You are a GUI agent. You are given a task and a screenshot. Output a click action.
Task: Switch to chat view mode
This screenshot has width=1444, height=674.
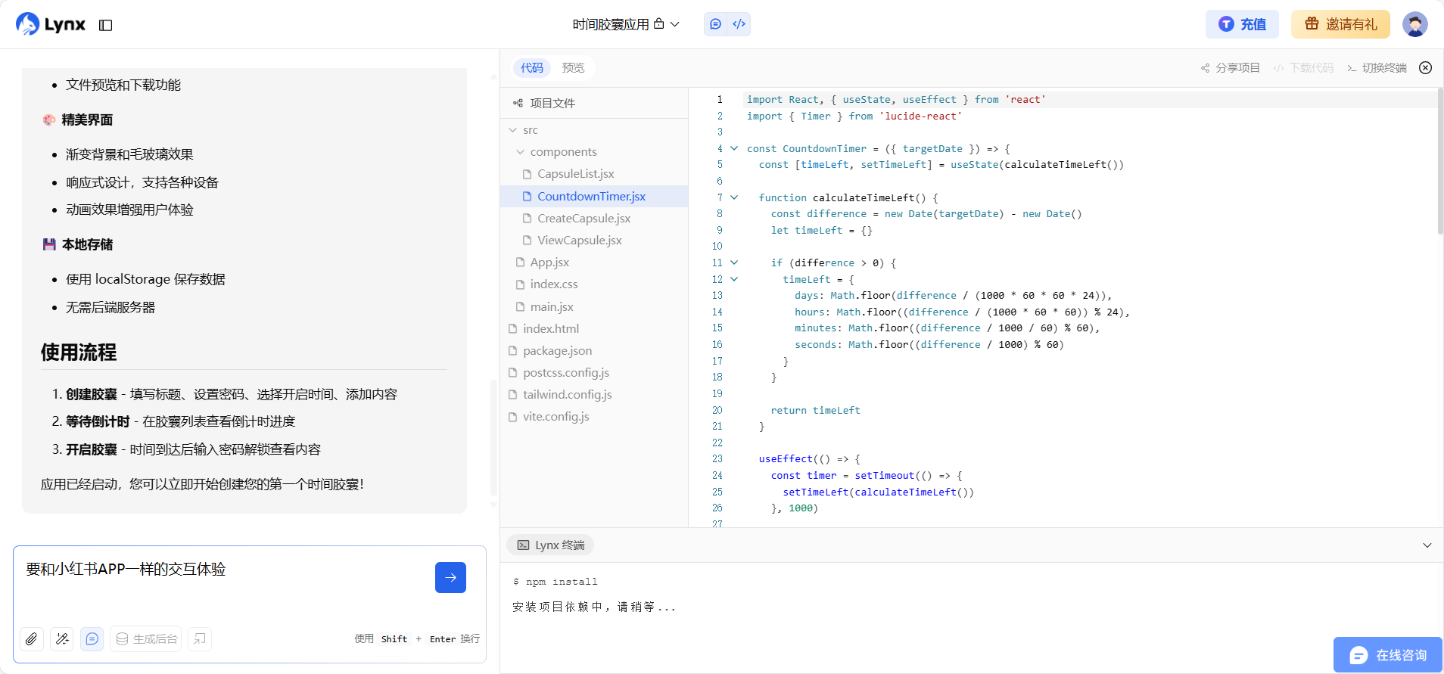point(715,24)
